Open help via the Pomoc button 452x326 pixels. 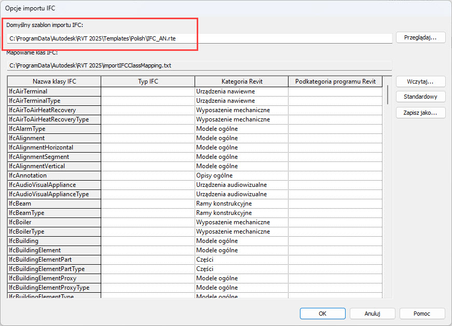[x=422, y=314]
